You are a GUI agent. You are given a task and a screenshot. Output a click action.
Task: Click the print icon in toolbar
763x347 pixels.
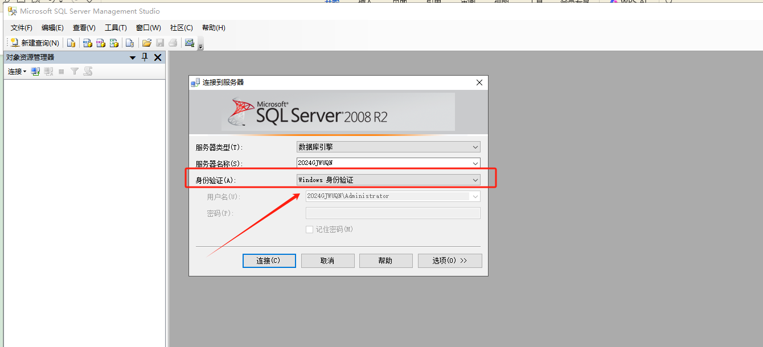tap(173, 43)
